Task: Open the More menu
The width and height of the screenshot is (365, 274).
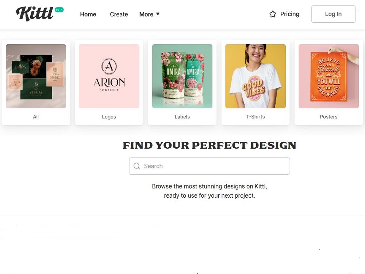Action: 149,14
